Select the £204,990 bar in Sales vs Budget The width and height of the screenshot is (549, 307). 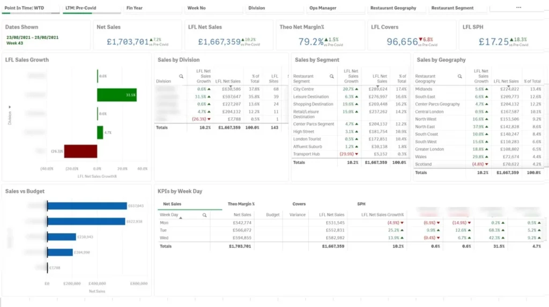click(60, 252)
